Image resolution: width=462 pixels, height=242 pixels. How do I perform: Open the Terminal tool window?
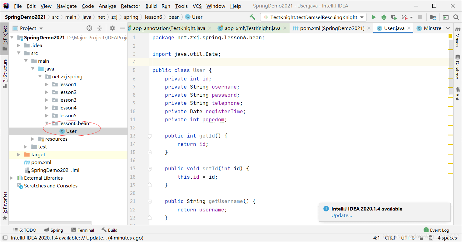click(82, 230)
